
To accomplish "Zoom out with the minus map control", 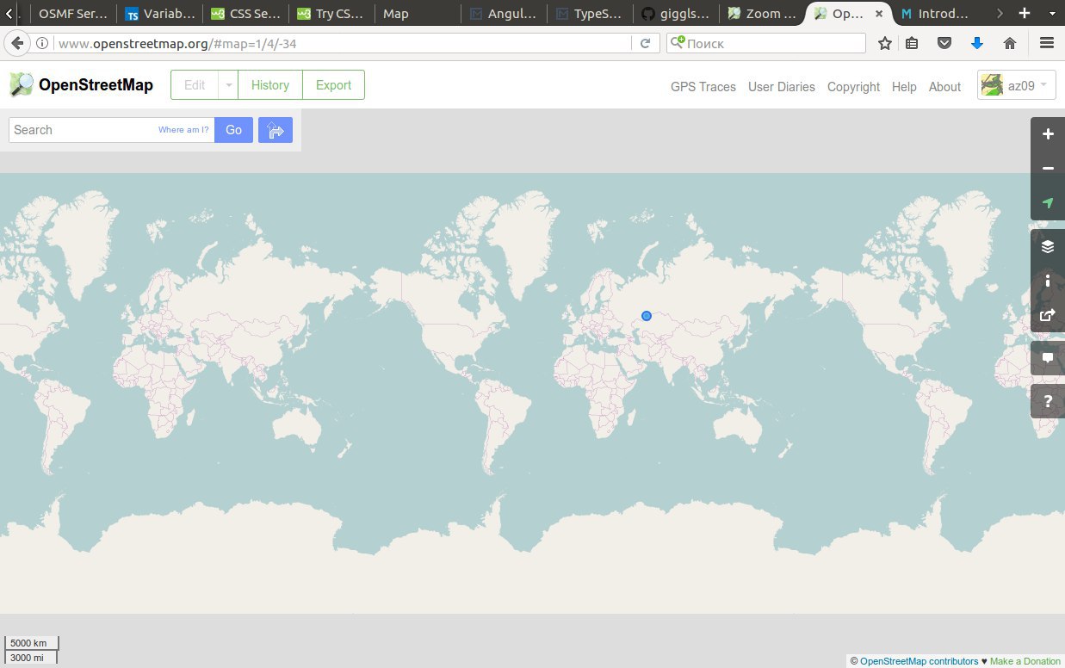I will (1048, 169).
